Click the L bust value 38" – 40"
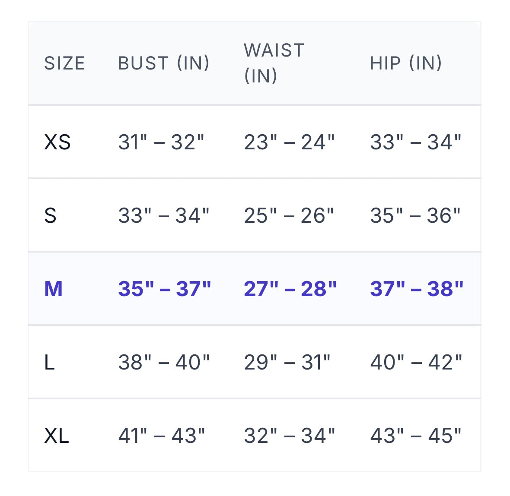Screen dimensions: 510x496 (164, 362)
